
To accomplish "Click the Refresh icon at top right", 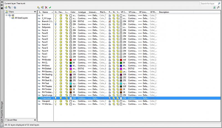I will point(215,8).
